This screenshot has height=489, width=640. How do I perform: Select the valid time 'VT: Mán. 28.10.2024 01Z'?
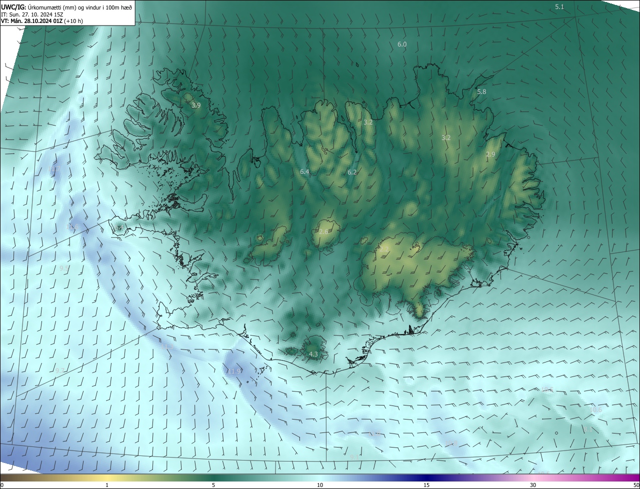point(31,21)
